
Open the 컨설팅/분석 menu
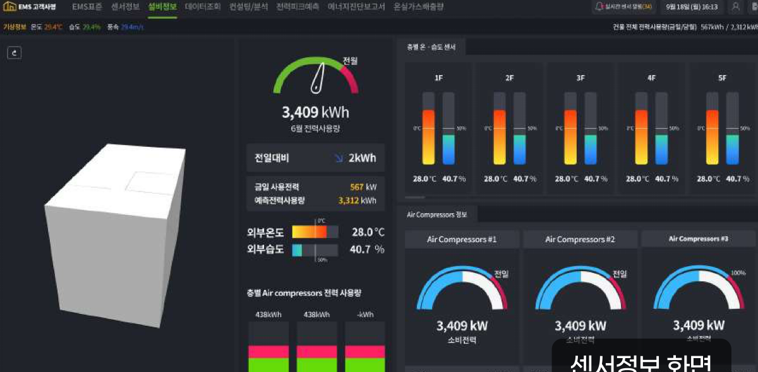[249, 7]
